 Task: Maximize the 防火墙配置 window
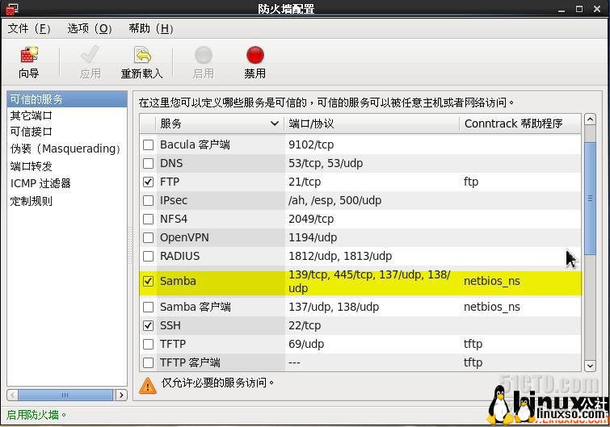point(579,9)
